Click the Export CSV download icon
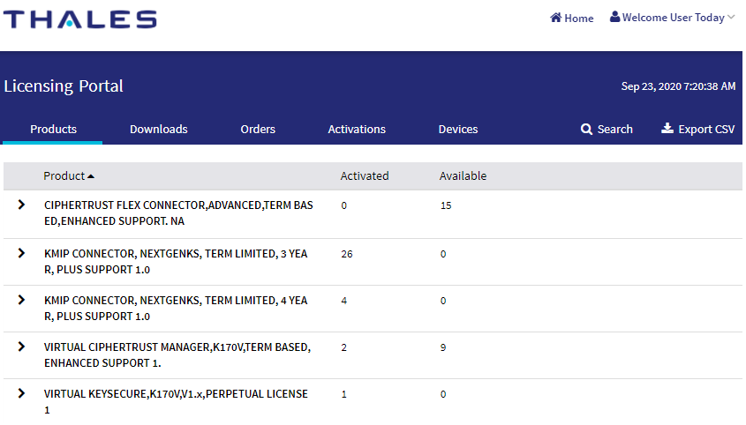Viewport: 746px width, 425px height. coord(667,129)
